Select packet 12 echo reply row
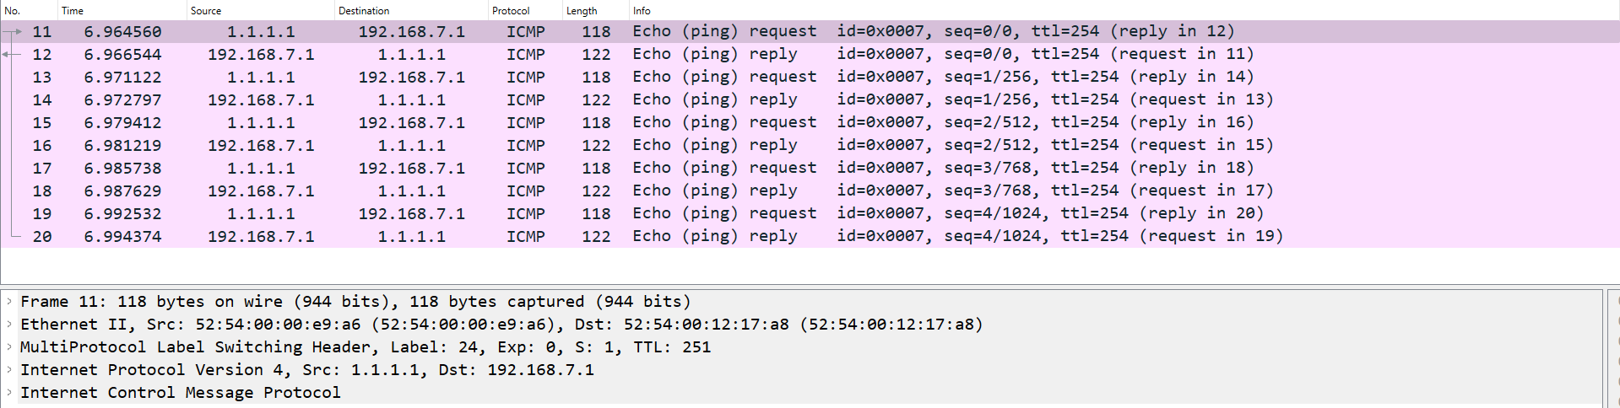Screen dimensions: 1620x408 click(x=507, y=55)
